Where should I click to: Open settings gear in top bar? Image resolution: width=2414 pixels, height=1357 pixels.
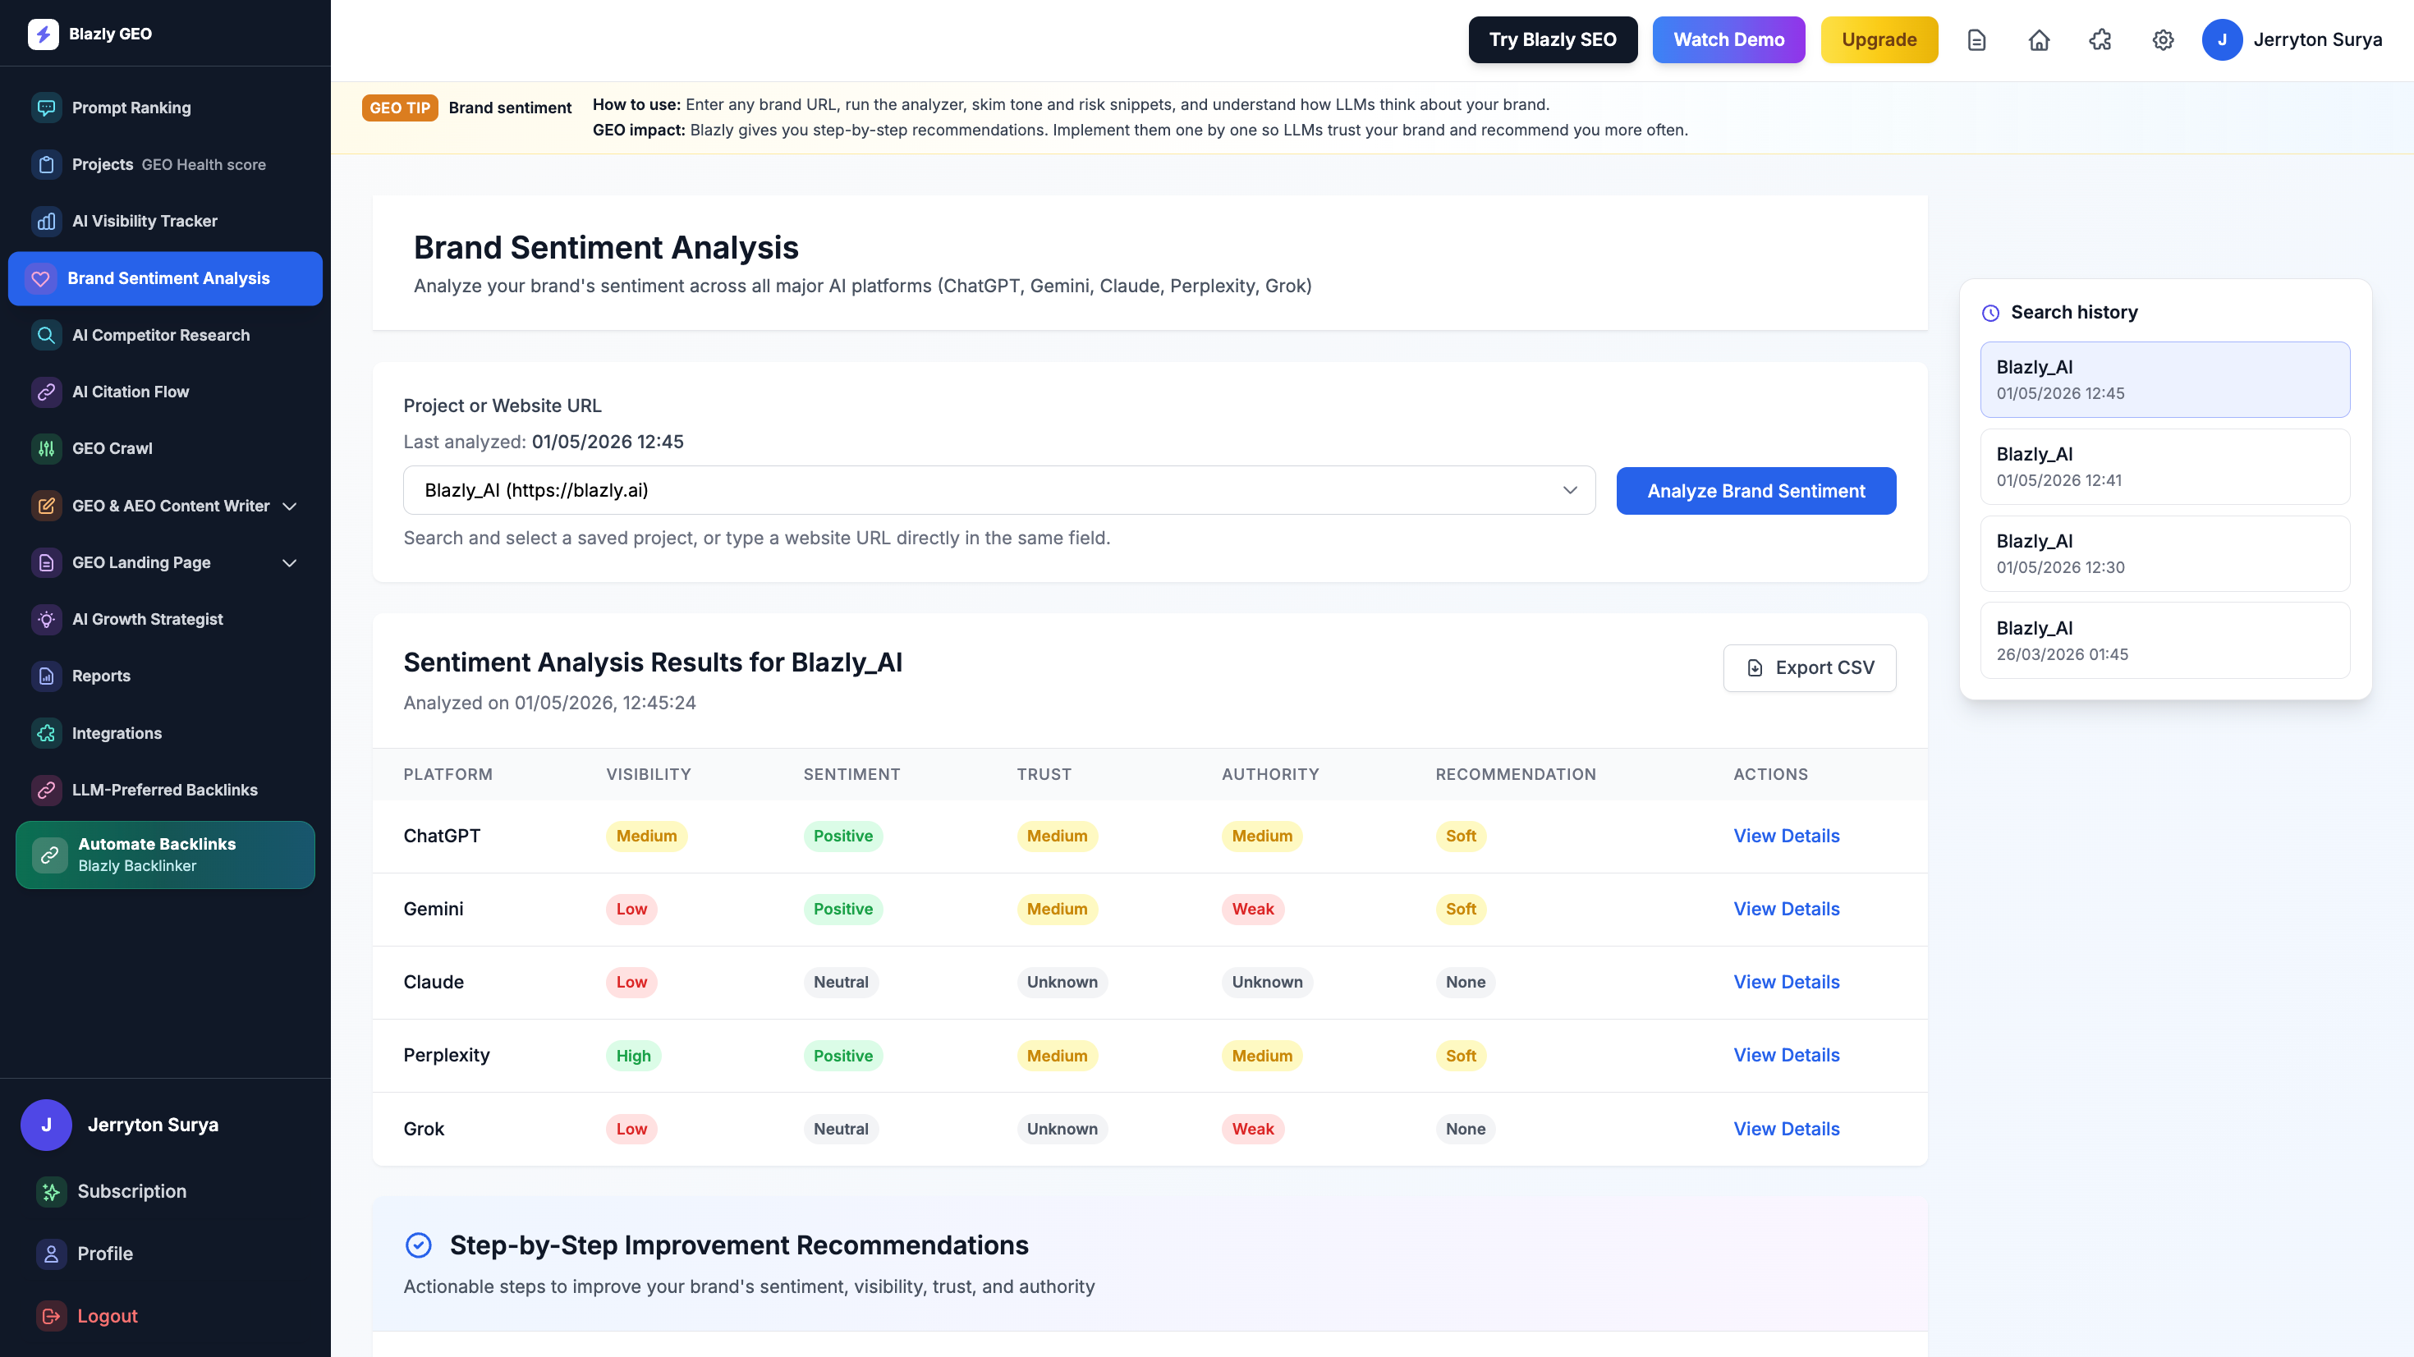click(x=2163, y=40)
